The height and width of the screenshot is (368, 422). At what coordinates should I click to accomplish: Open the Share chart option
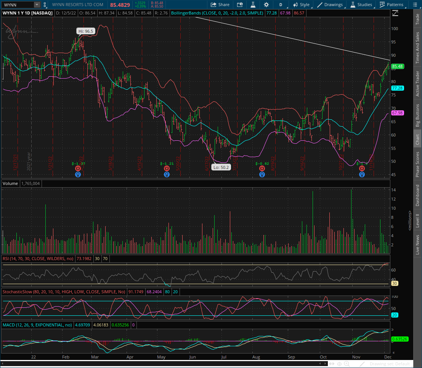click(220, 5)
